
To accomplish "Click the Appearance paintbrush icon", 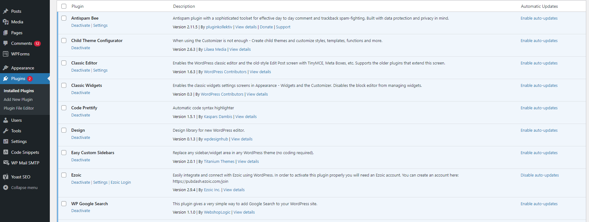I will (6, 68).
